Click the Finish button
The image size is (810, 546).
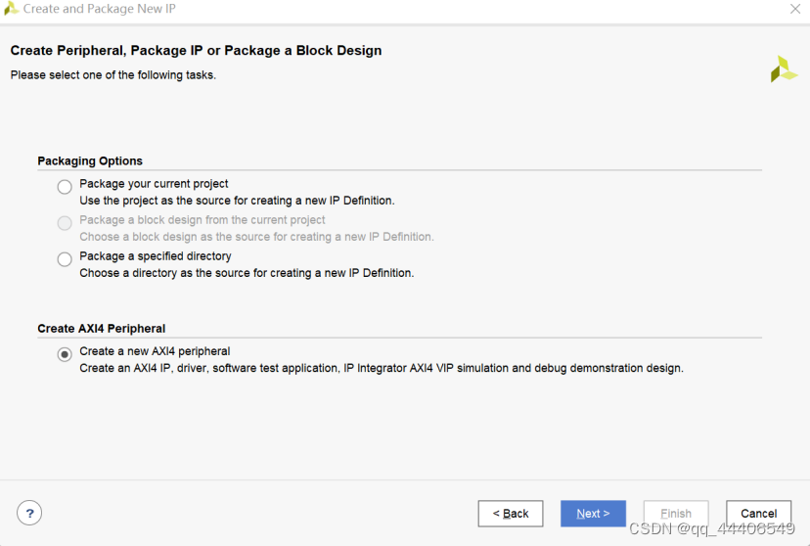coord(675,514)
